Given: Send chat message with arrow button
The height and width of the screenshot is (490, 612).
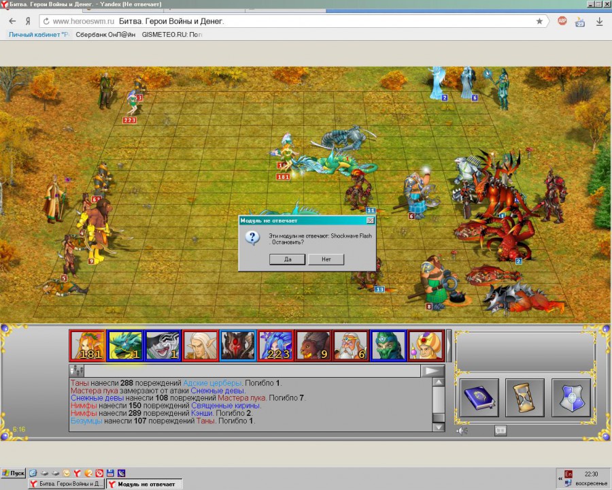Looking at the screenshot, I should 432,371.
